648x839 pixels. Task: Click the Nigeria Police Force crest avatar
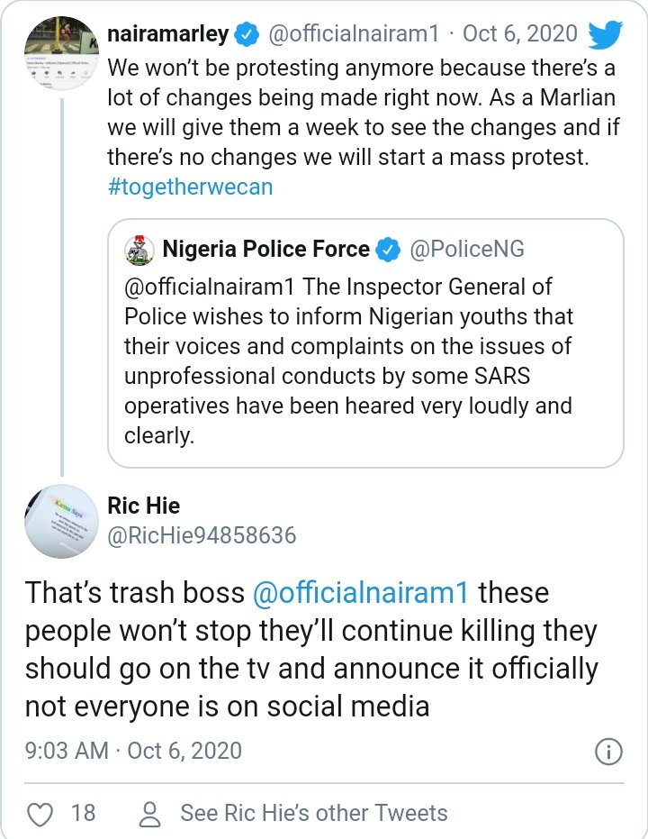pos(139,250)
